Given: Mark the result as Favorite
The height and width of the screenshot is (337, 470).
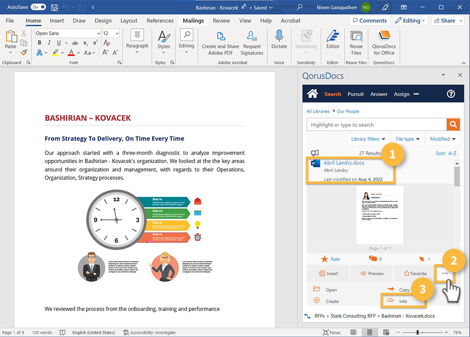Looking at the screenshot, I should click(x=415, y=274).
